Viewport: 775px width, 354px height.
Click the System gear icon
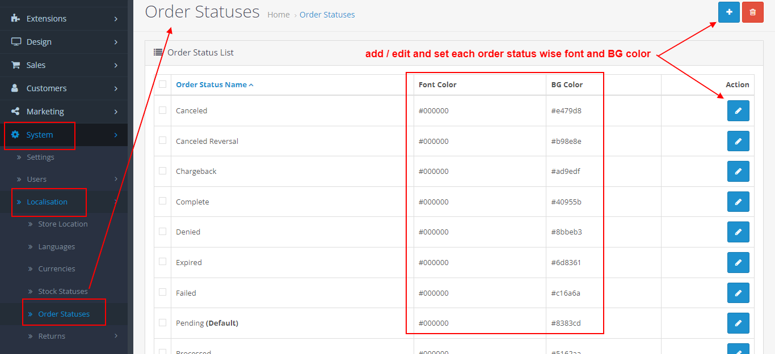pyautogui.click(x=16, y=135)
